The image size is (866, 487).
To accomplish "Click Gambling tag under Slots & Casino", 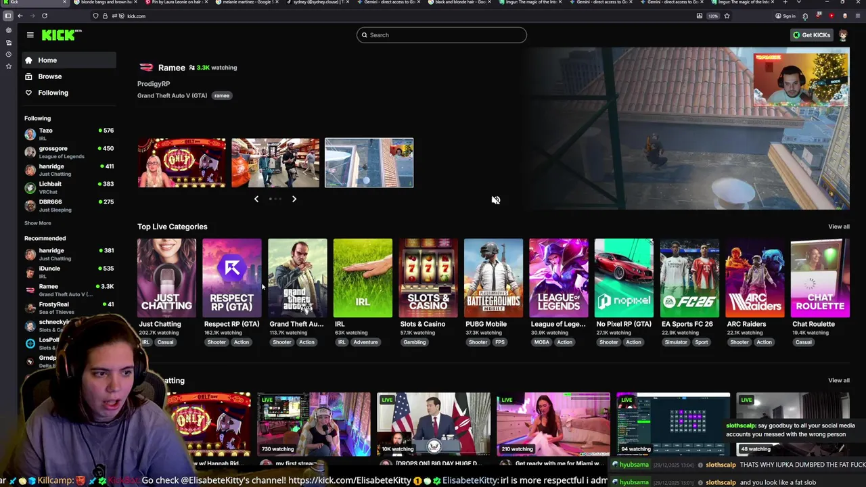I will coord(414,342).
